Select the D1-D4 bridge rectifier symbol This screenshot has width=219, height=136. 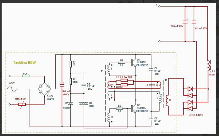pos(44,89)
